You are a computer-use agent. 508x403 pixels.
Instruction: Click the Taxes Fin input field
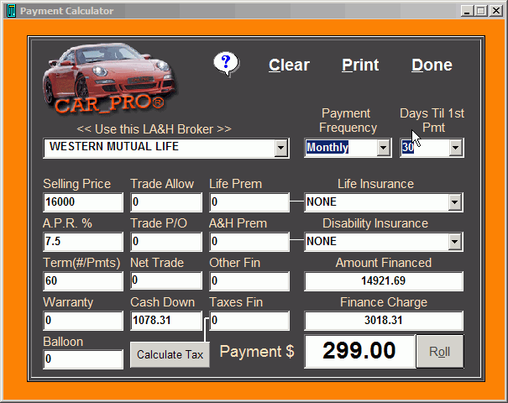pos(249,321)
